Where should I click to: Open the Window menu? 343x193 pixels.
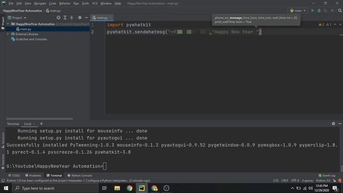106,4
